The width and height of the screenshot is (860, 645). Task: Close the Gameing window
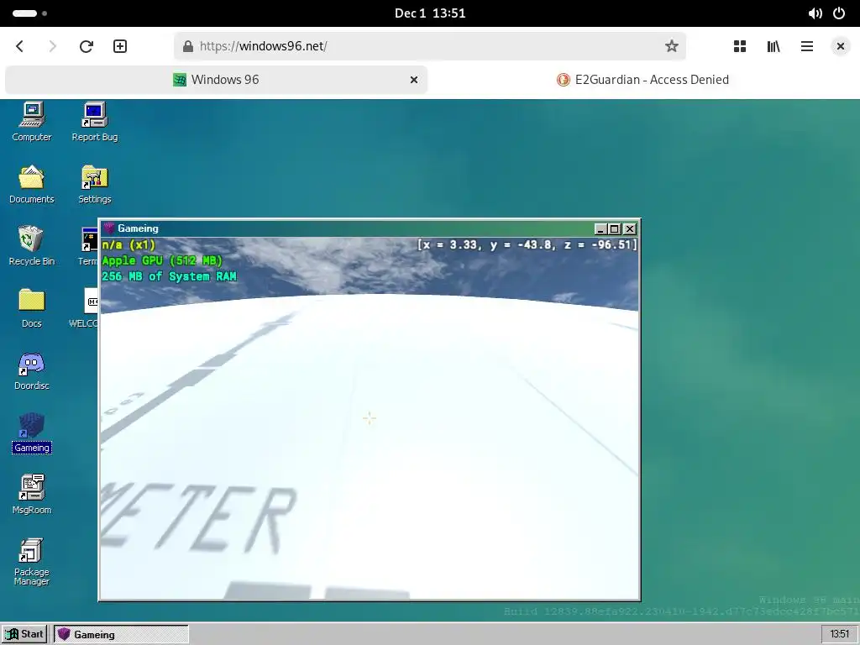630,228
